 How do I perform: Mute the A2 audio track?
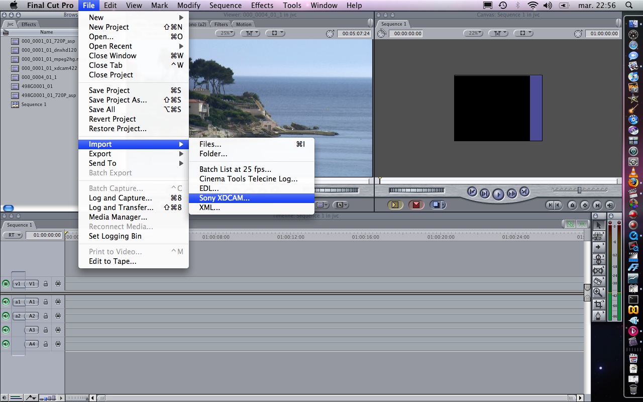6,316
